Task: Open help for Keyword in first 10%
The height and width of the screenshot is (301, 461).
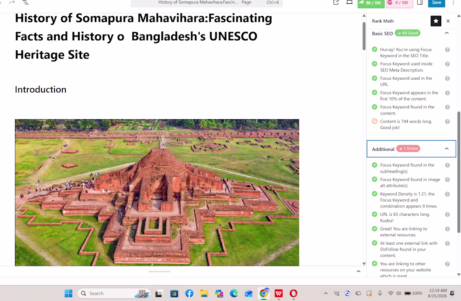Action: coord(447,93)
